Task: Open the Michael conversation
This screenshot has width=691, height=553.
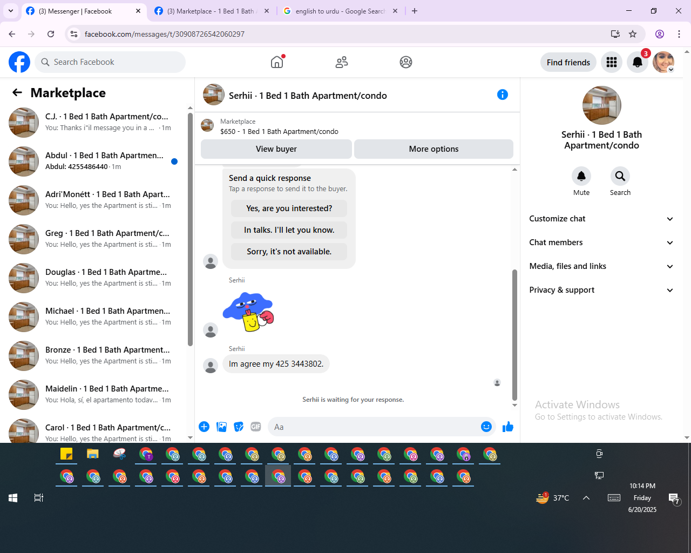Action: [x=94, y=317]
